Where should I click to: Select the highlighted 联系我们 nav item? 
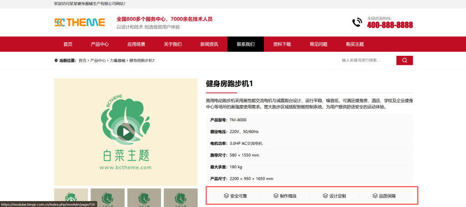246,44
